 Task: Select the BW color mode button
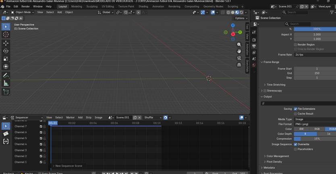point(301,129)
